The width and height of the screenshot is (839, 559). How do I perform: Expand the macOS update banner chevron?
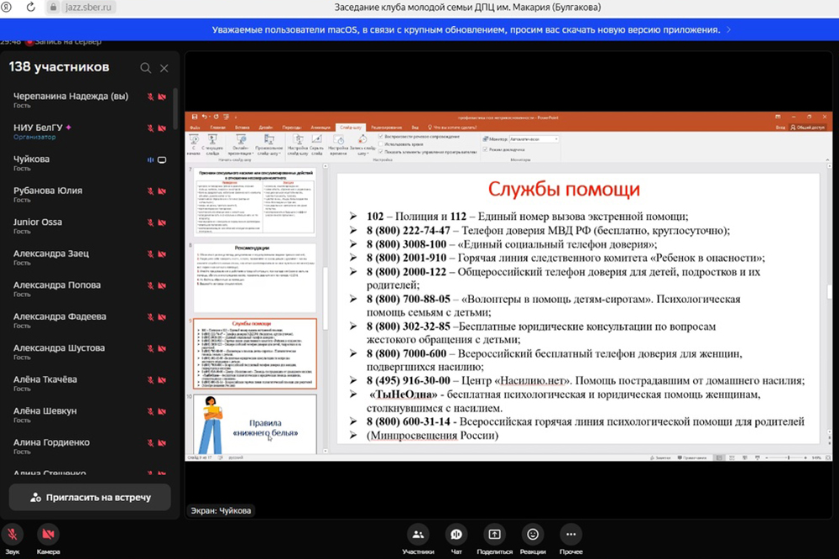(728, 29)
